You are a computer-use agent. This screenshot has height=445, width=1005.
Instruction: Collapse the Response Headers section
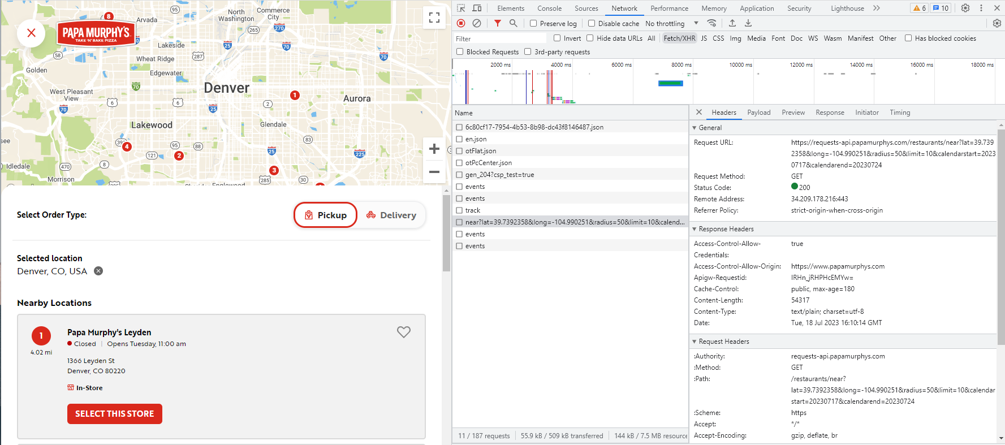click(695, 229)
